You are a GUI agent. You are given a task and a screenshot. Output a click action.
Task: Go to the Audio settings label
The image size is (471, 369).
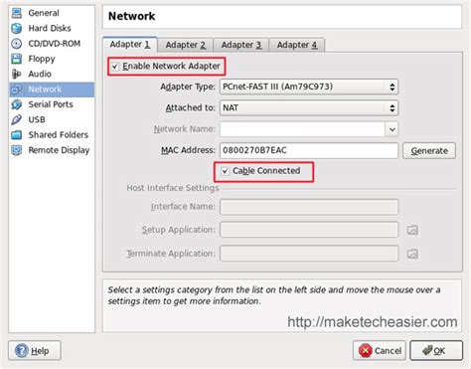[40, 74]
